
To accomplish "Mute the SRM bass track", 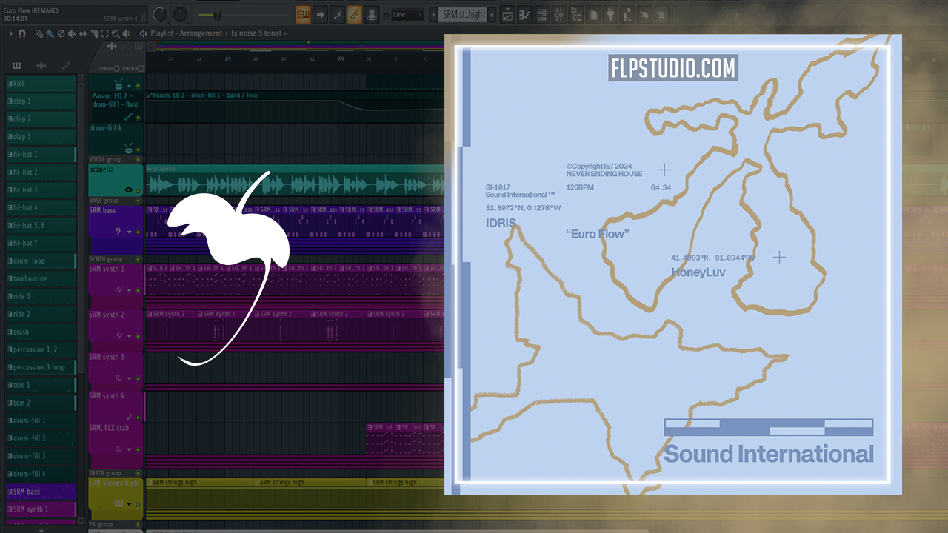I will click(138, 232).
